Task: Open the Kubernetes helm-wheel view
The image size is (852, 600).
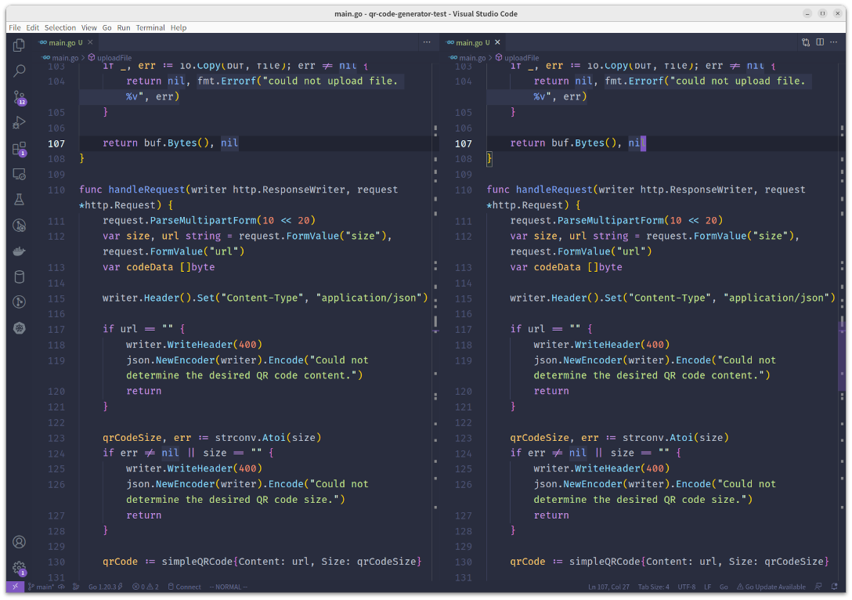Action: pos(19,328)
